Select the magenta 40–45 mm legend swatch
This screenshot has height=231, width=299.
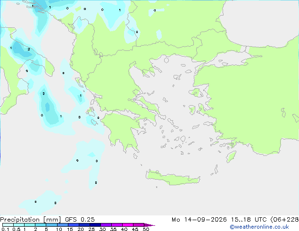(128, 225)
